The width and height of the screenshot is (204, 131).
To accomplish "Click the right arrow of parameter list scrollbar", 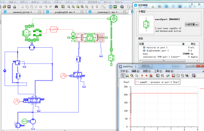I will [x=197, y=61].
